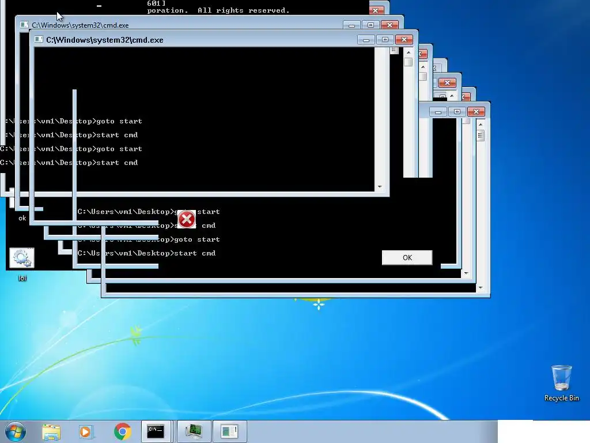Select the rightmost taskbar window icon
The width and height of the screenshot is (590, 443).
tap(229, 431)
